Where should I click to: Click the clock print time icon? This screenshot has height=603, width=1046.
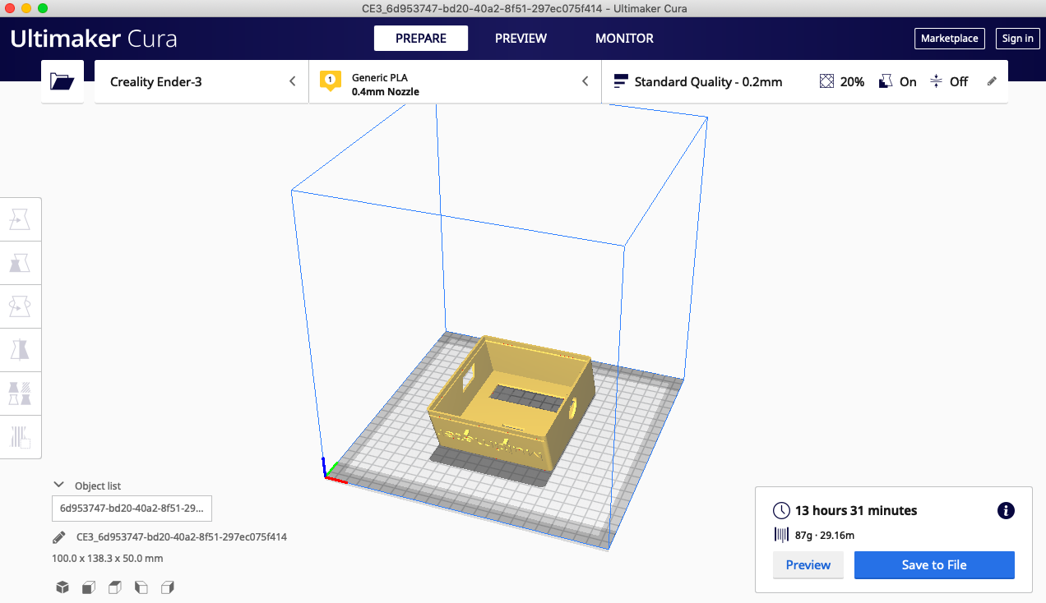tap(781, 510)
